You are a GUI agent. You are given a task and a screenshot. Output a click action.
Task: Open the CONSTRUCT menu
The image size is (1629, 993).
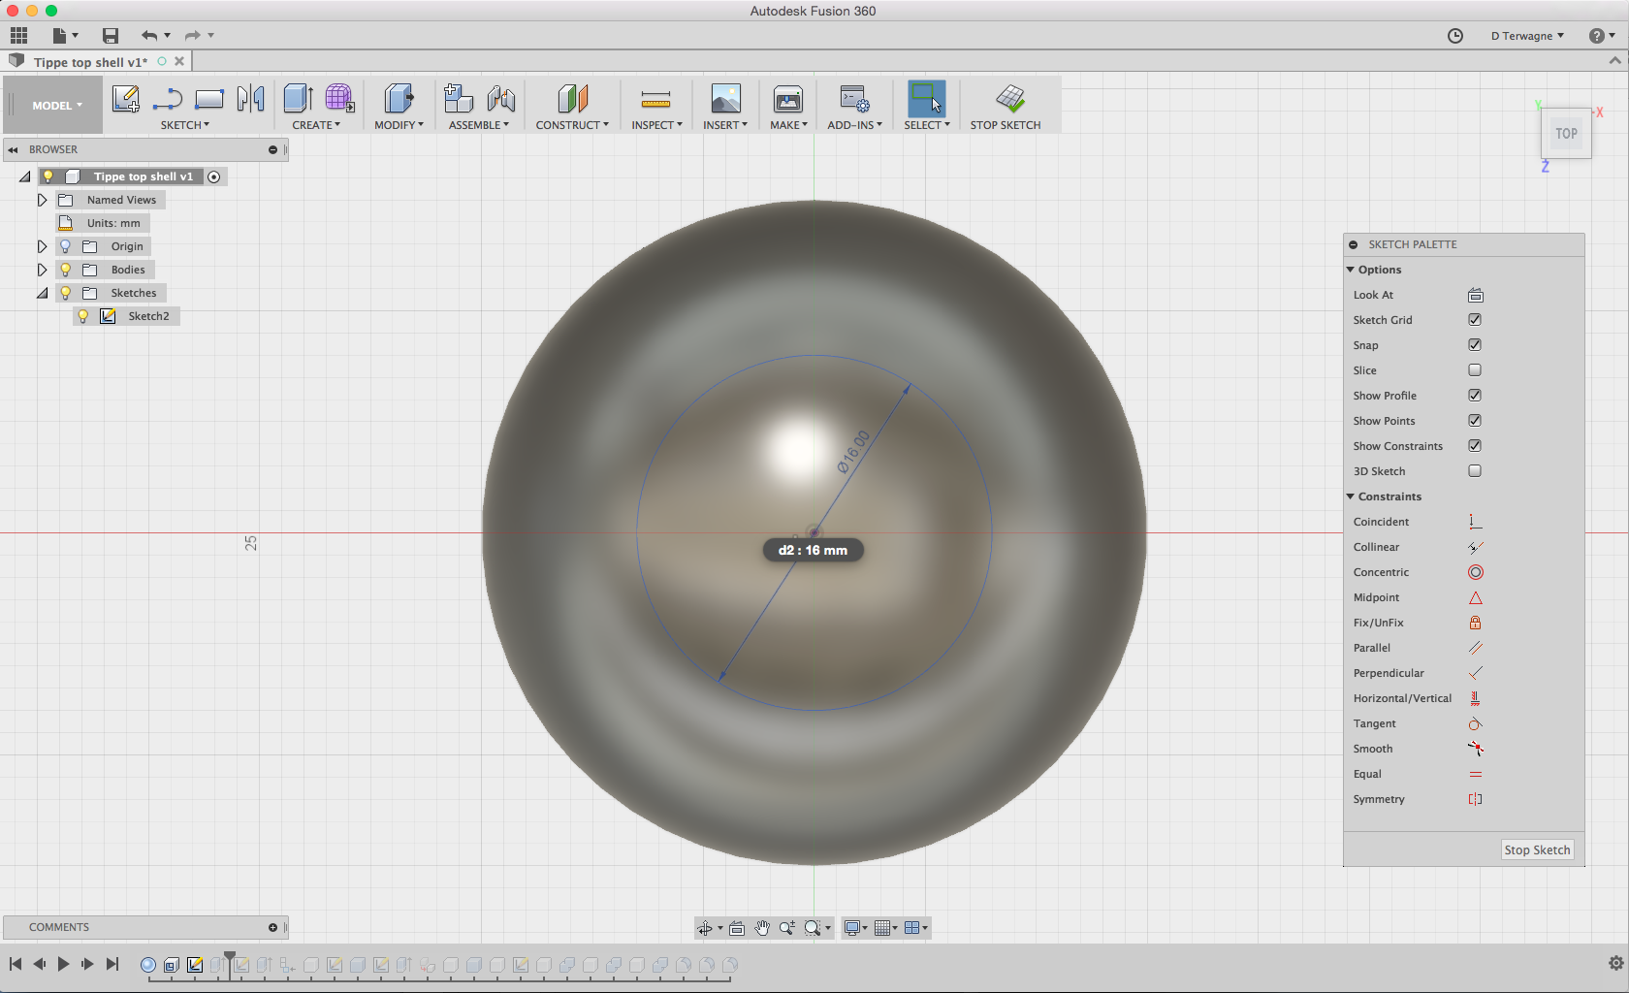572,125
